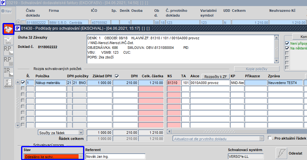Click the Zpráva cell Neuvedeno TEST4
The width and height of the screenshot is (307, 160).
(285, 83)
